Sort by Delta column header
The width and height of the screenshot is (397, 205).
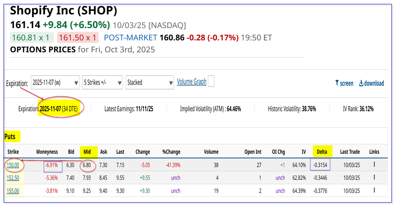[322, 152]
